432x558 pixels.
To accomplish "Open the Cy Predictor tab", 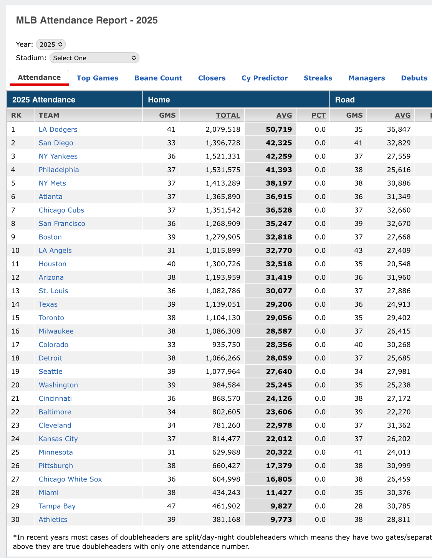I will tap(265, 78).
